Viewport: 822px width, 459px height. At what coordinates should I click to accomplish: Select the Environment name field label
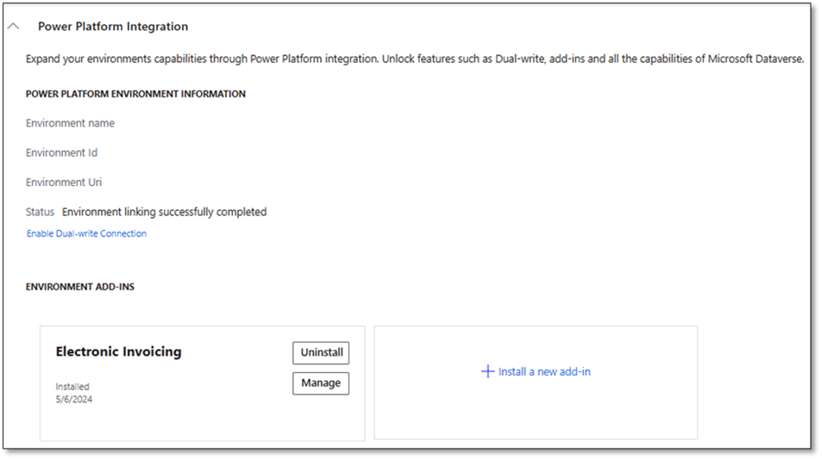pos(70,123)
